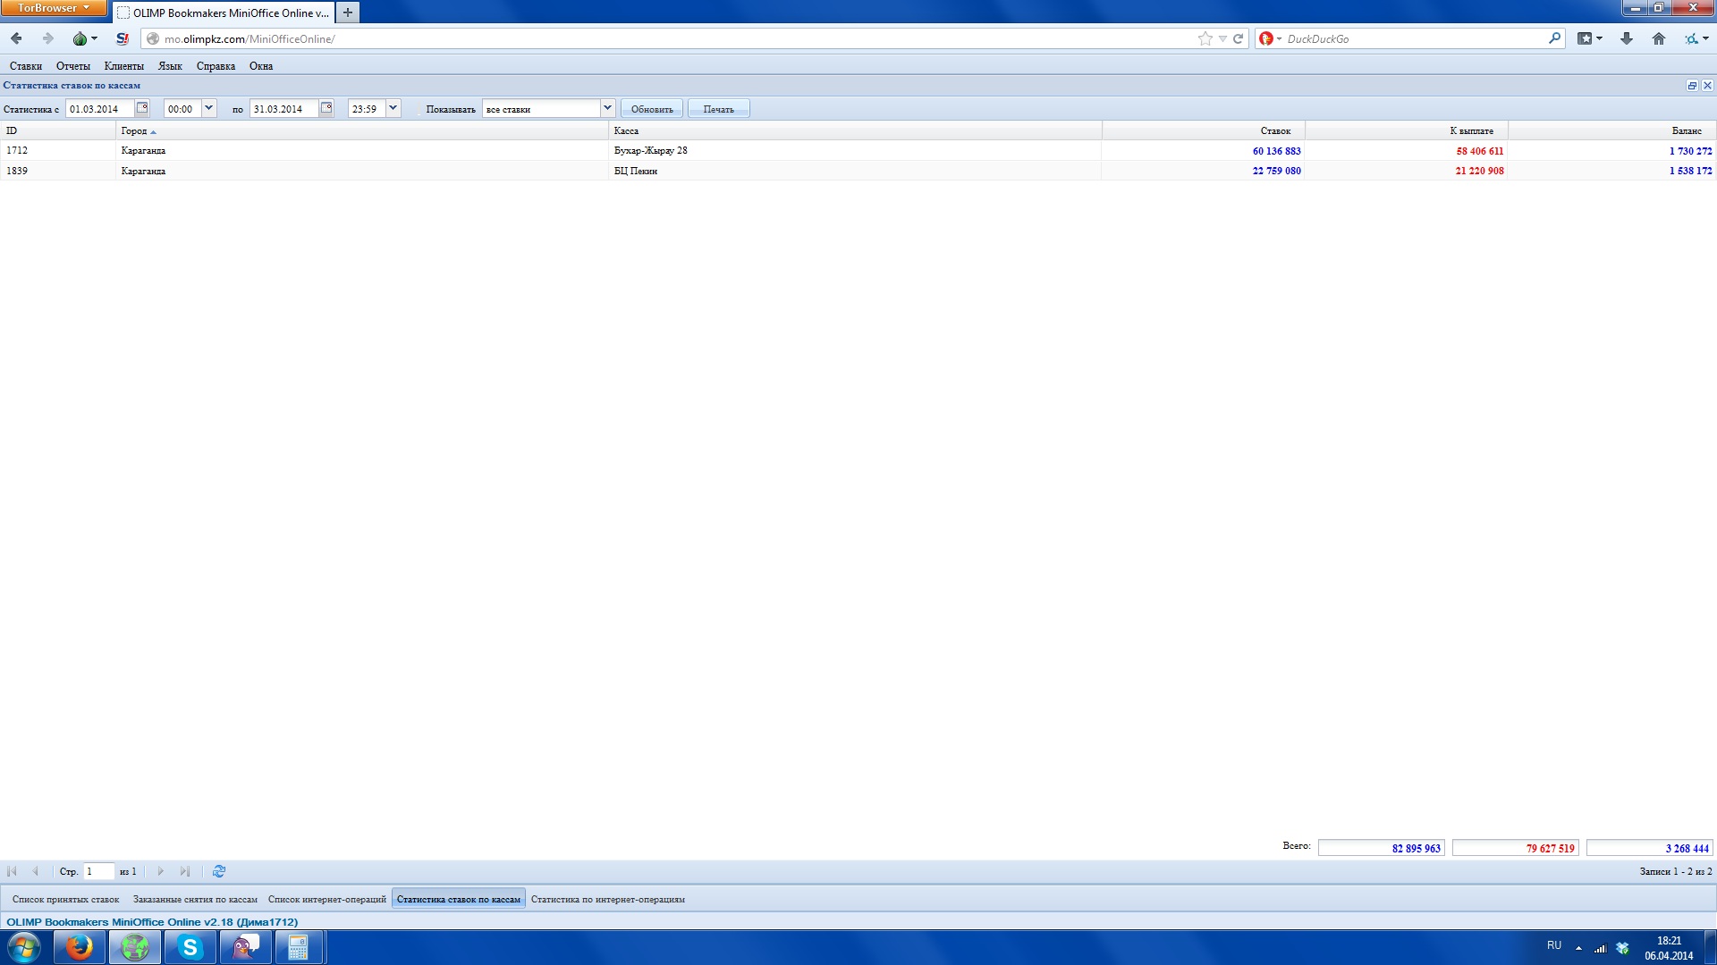Viewport: 1717px width, 965px height.
Task: Expand the 23:59 end time dropdown
Action: pyautogui.click(x=393, y=108)
